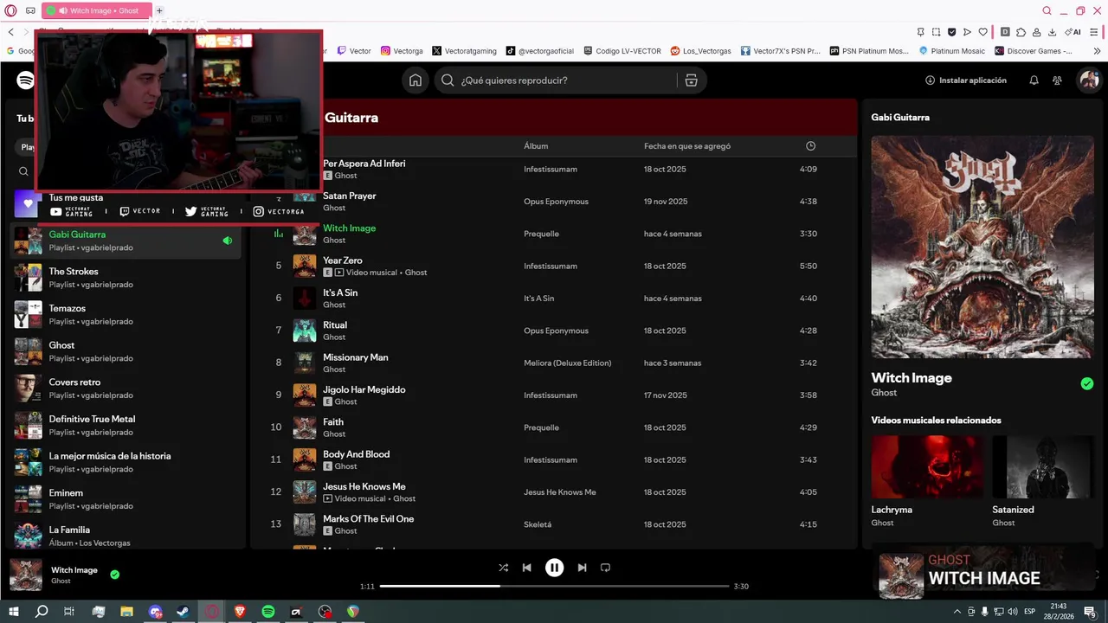The image size is (1108, 623).
Task: Click the playing speaker icon beside Gabi Guitarra
Action: [x=228, y=241]
